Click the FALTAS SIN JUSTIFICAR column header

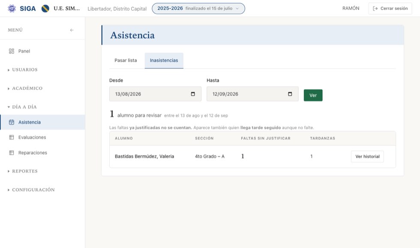(266, 138)
